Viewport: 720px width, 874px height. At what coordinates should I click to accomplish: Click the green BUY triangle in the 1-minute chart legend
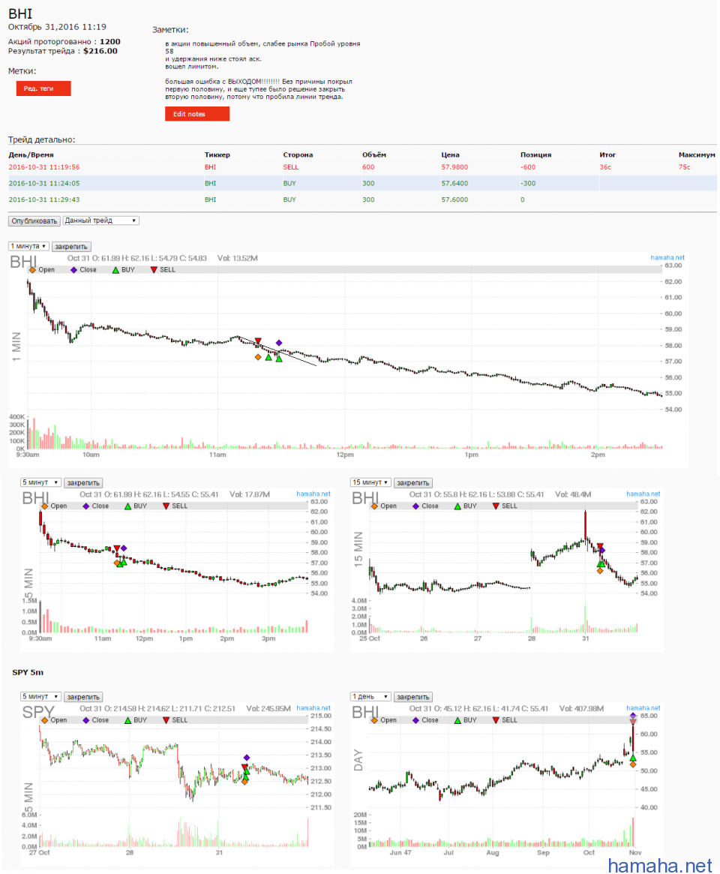(x=115, y=269)
